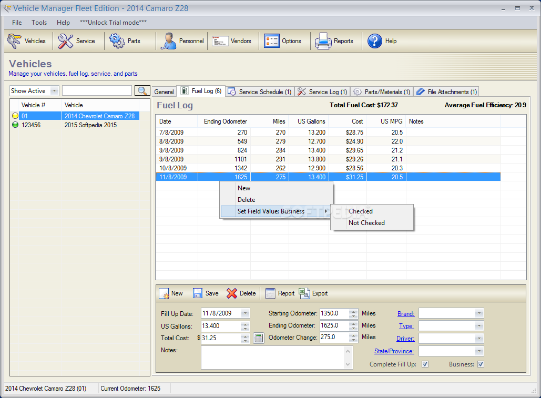Click green status dot for vehicle 123456
Screen dimensions: 541x398
tap(15, 125)
